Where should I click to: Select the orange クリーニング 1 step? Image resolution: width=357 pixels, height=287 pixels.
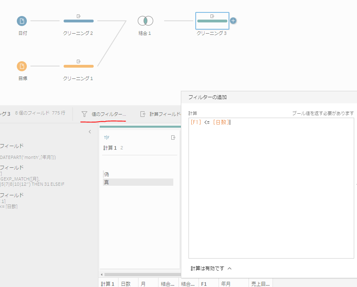78,66
